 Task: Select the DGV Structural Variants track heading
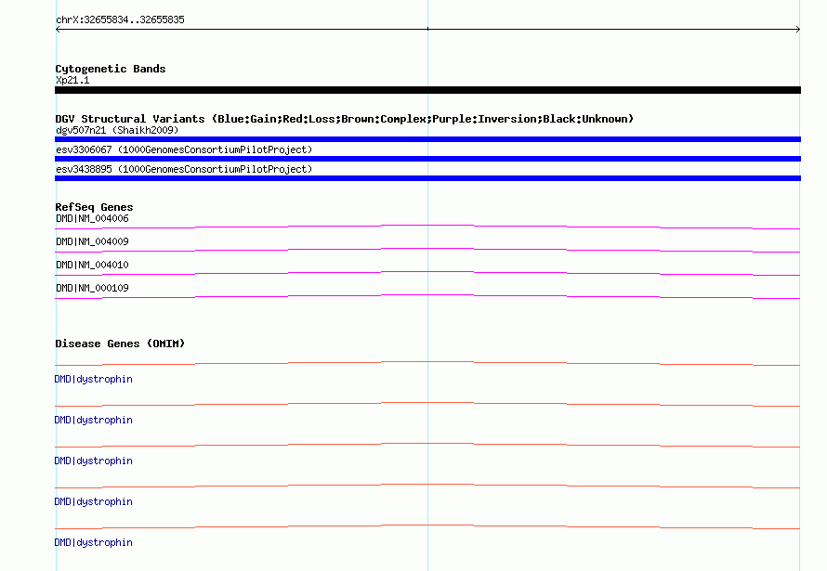(344, 119)
